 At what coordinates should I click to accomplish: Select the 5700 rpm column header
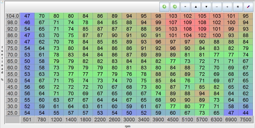coord(202,120)
